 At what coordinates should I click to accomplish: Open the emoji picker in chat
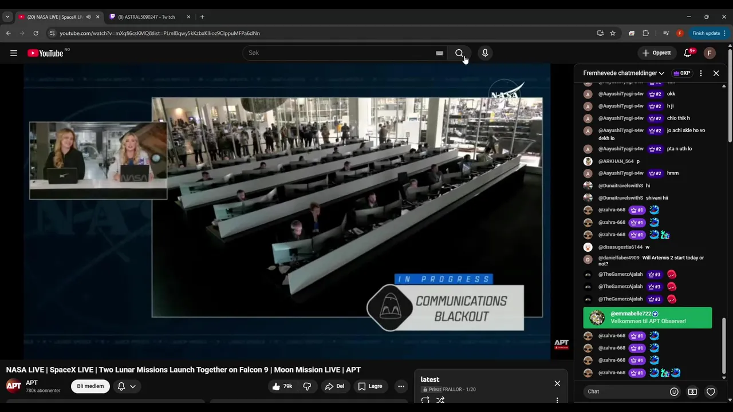674,392
